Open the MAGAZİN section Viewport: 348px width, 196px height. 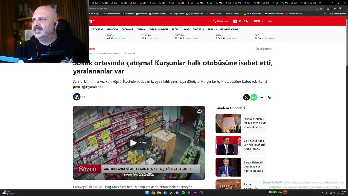(x=198, y=29)
